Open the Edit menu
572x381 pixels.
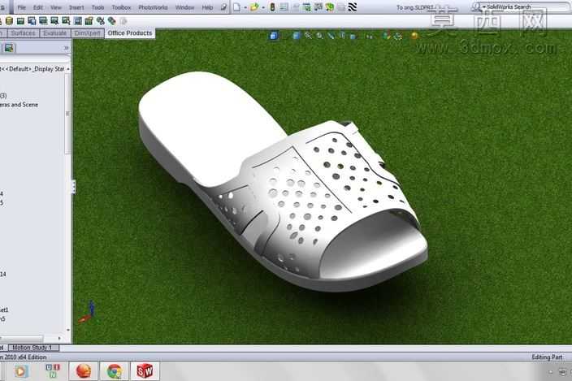coord(38,7)
